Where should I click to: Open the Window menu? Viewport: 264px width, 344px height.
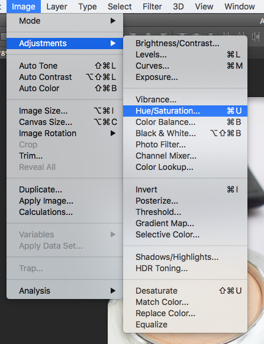240,7
